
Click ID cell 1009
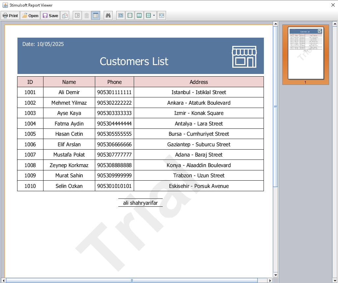point(30,175)
